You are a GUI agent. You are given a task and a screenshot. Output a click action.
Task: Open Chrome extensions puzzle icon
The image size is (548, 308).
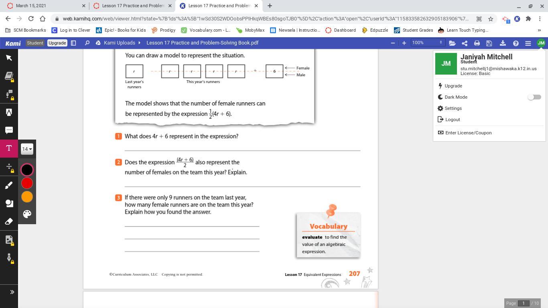[x=528, y=19]
